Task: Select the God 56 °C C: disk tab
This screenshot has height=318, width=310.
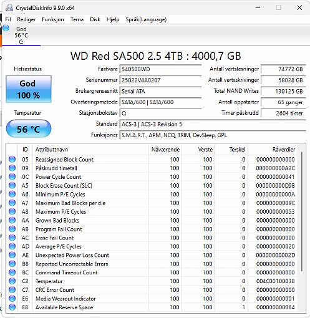Action: pyautogui.click(x=21, y=35)
